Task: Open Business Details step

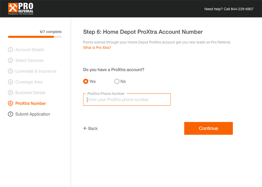Action: [x=30, y=93]
